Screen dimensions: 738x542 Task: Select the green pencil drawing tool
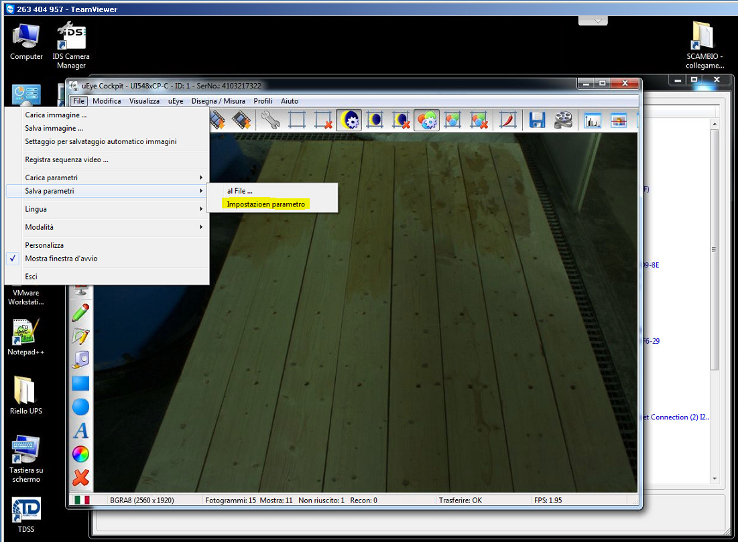(81, 313)
